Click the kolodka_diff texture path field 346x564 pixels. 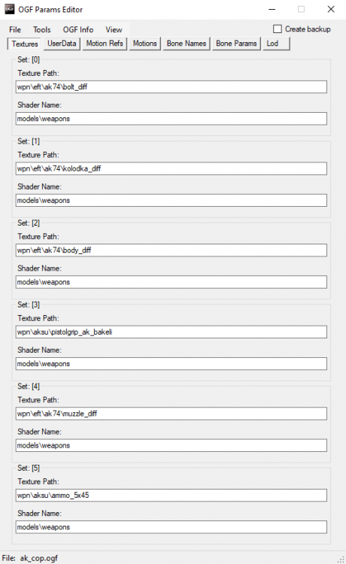(x=171, y=168)
